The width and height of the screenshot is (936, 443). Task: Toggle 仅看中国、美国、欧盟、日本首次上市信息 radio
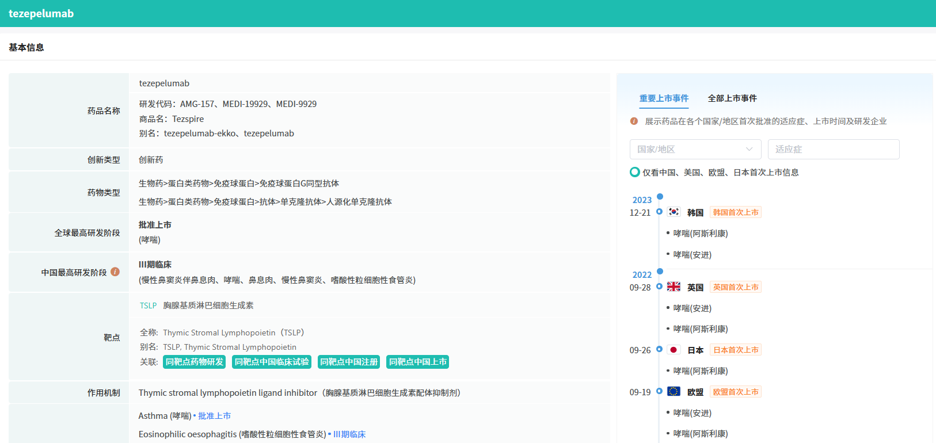click(635, 172)
